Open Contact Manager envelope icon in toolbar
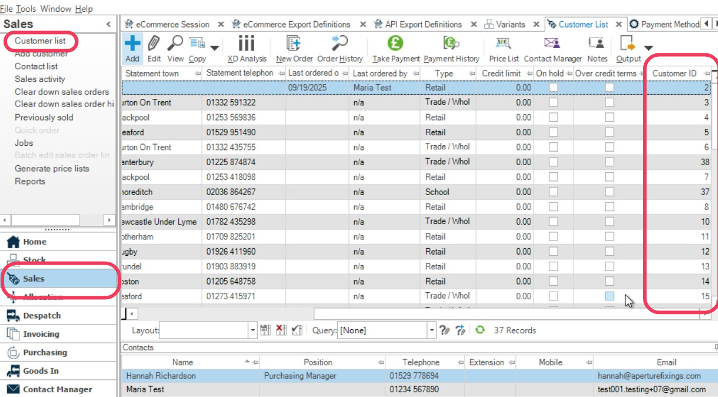The width and height of the screenshot is (718, 397). click(552, 43)
